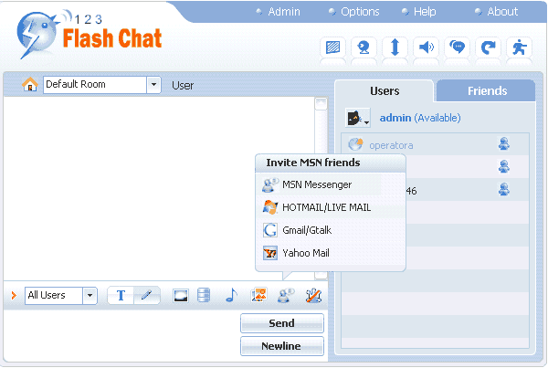Click the hatched skin icon in top toolbar
548x368 pixels.
point(332,47)
